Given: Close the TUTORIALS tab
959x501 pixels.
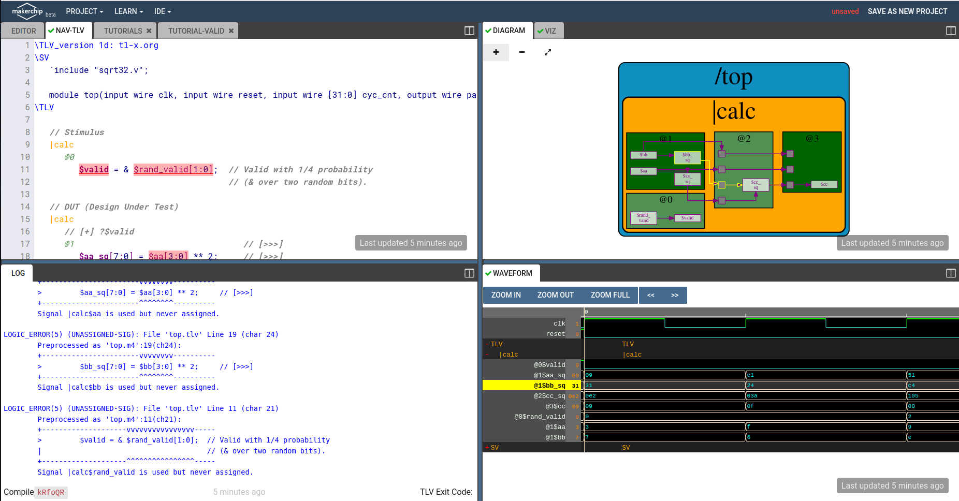Looking at the screenshot, I should click(x=149, y=31).
